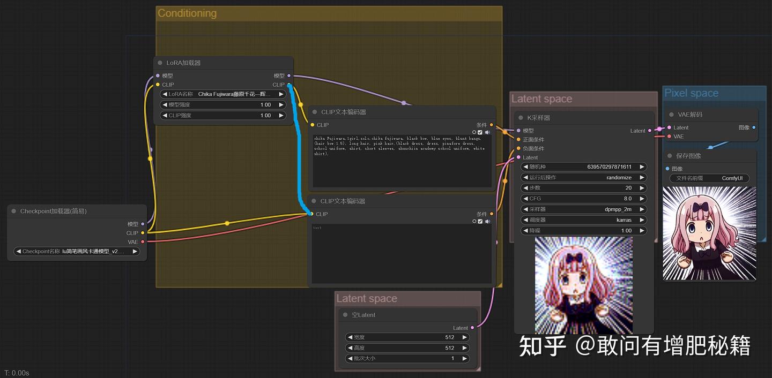Click the speaker icon in the empty-prompt encoder
The image size is (772, 378).
pos(487,221)
